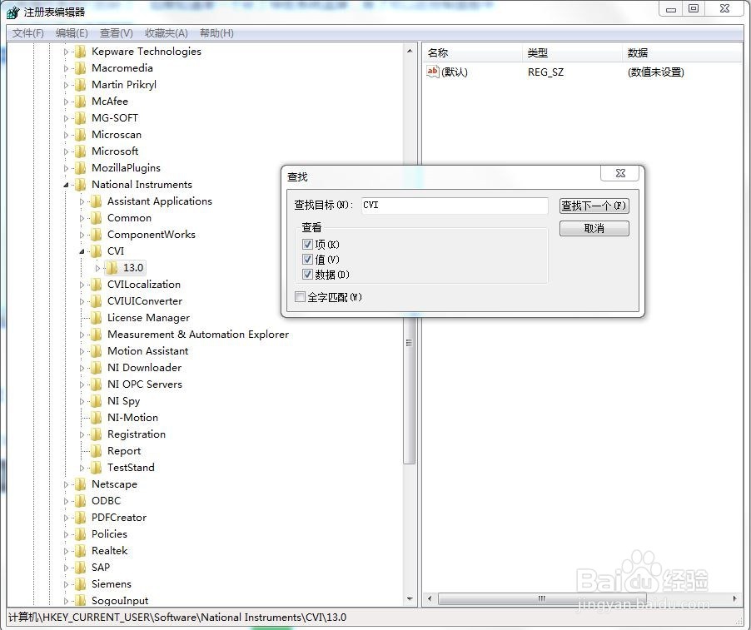Select the Microscan tree item
The image size is (751, 630).
[x=117, y=135]
